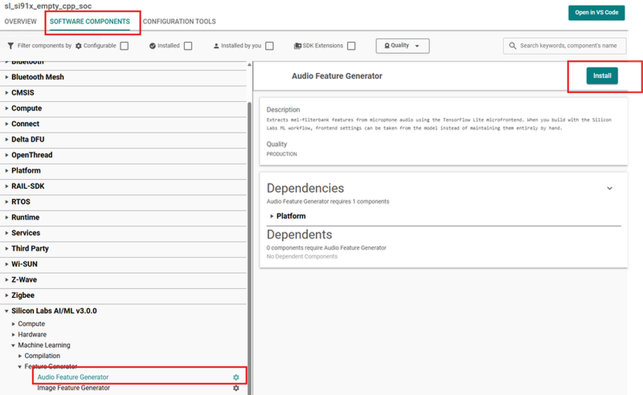Screen dimensions: 643x395
Task: Click the Installed by you person icon
Action: point(216,46)
